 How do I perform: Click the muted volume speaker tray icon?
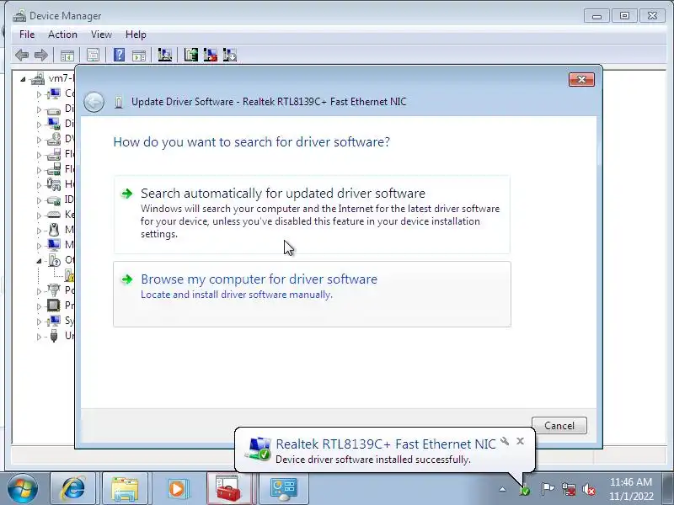589,489
